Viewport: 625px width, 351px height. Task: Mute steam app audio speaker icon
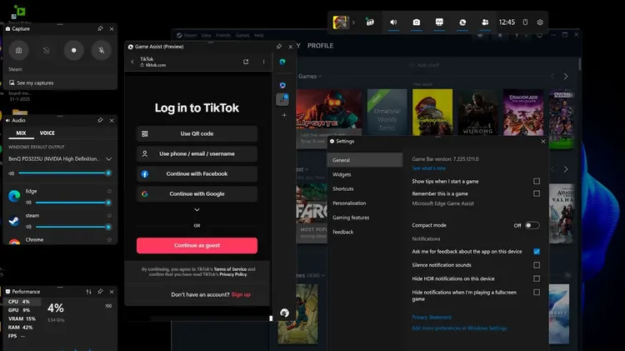point(28,227)
